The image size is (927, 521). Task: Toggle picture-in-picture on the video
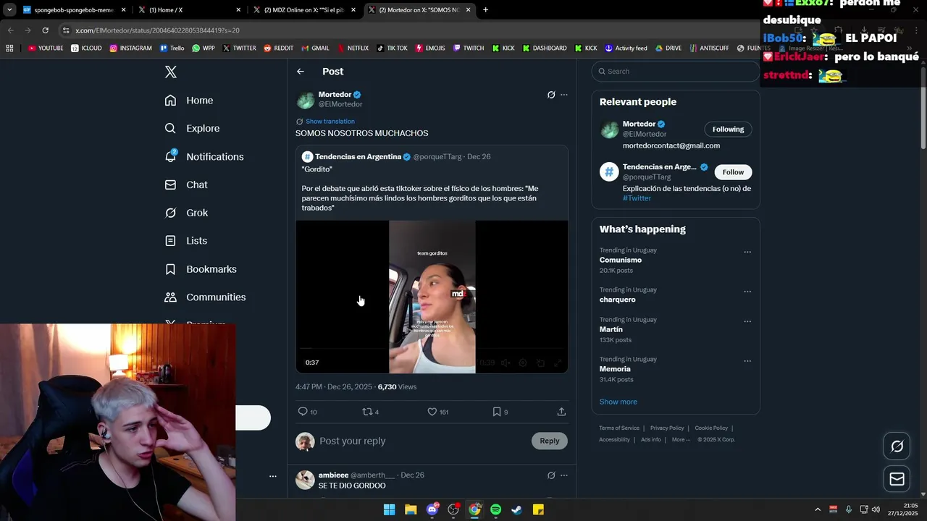540,363
